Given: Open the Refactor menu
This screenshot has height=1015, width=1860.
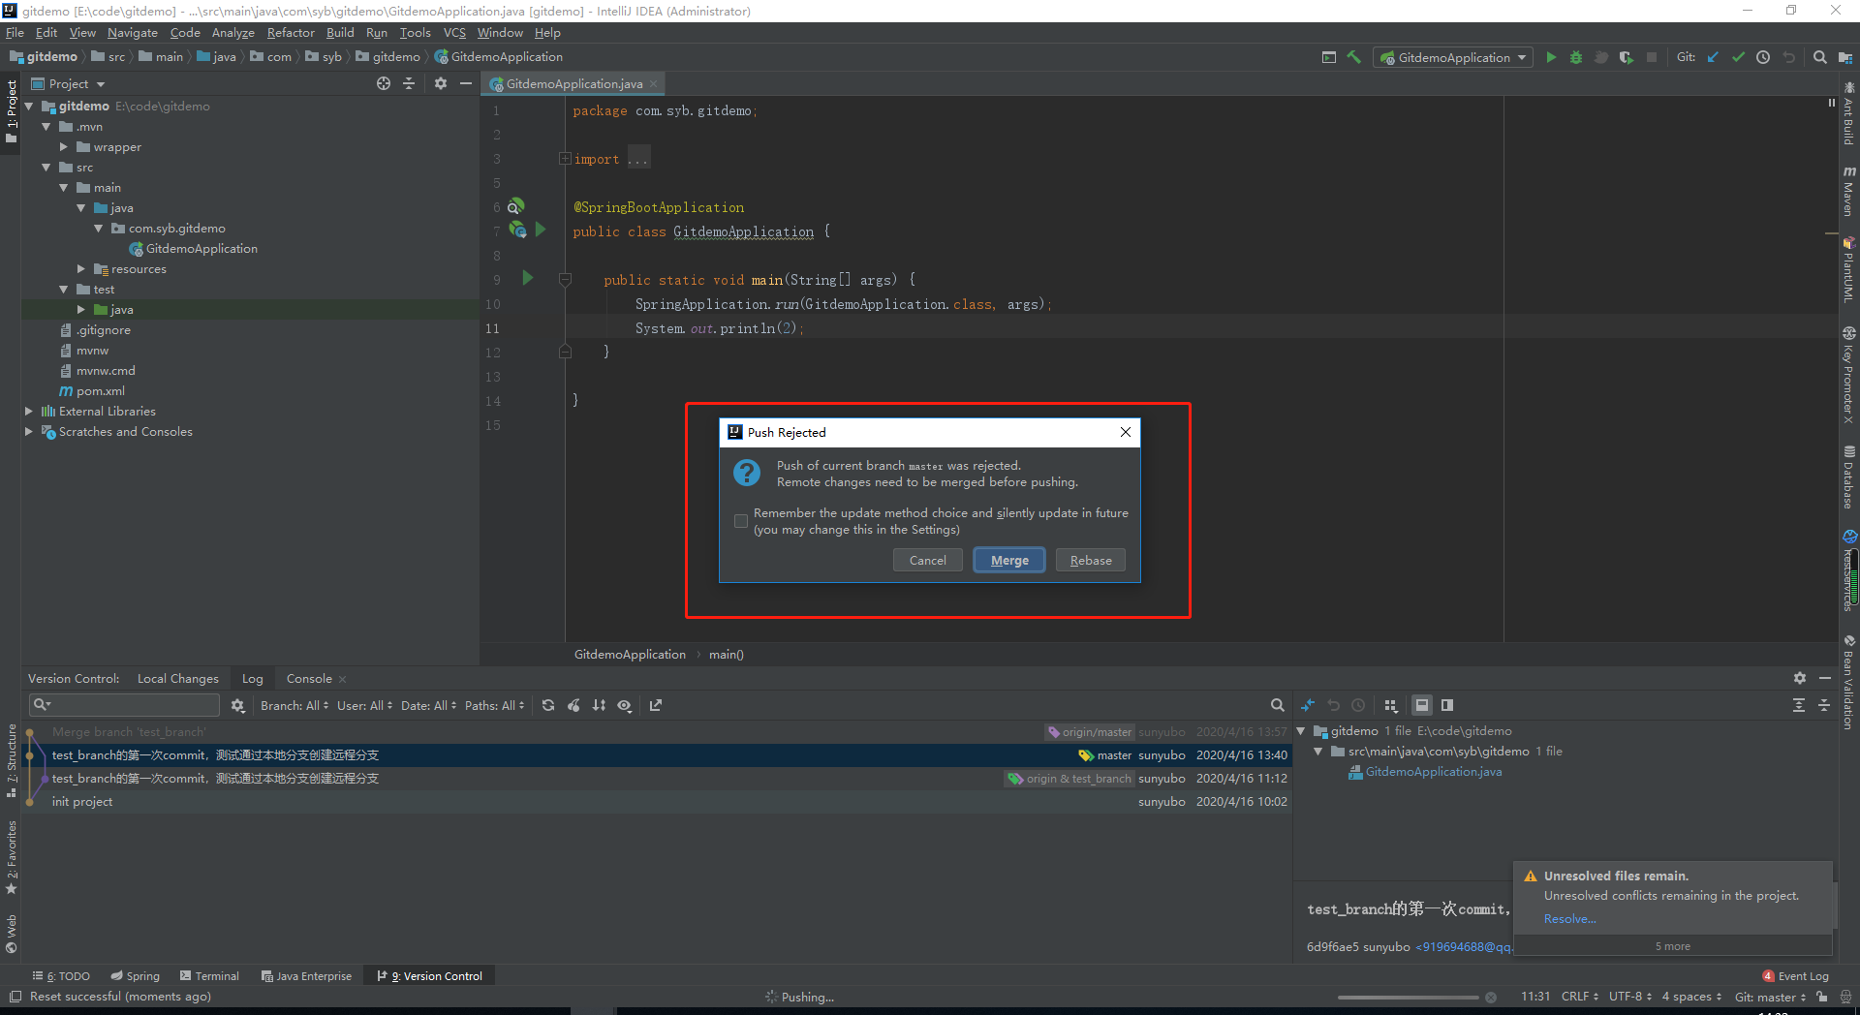Looking at the screenshot, I should click(x=291, y=32).
